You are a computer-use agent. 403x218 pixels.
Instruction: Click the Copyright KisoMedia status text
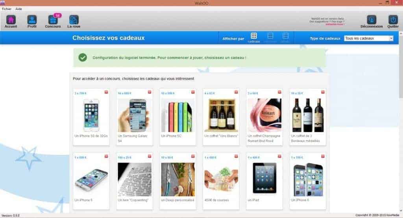coord(377,215)
